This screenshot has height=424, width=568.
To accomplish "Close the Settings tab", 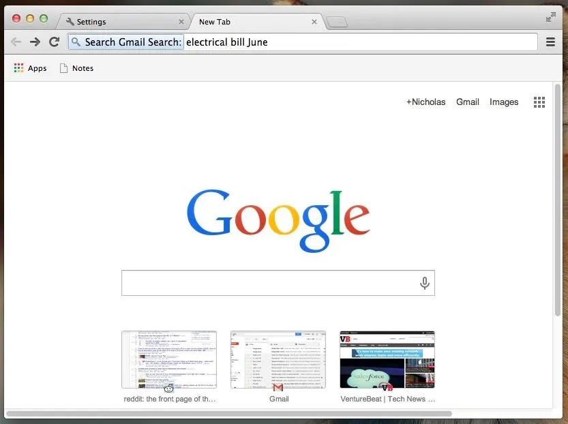I will (x=181, y=22).
